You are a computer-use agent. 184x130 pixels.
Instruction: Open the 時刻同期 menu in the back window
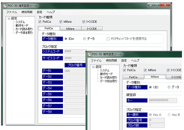[x=27, y=12]
